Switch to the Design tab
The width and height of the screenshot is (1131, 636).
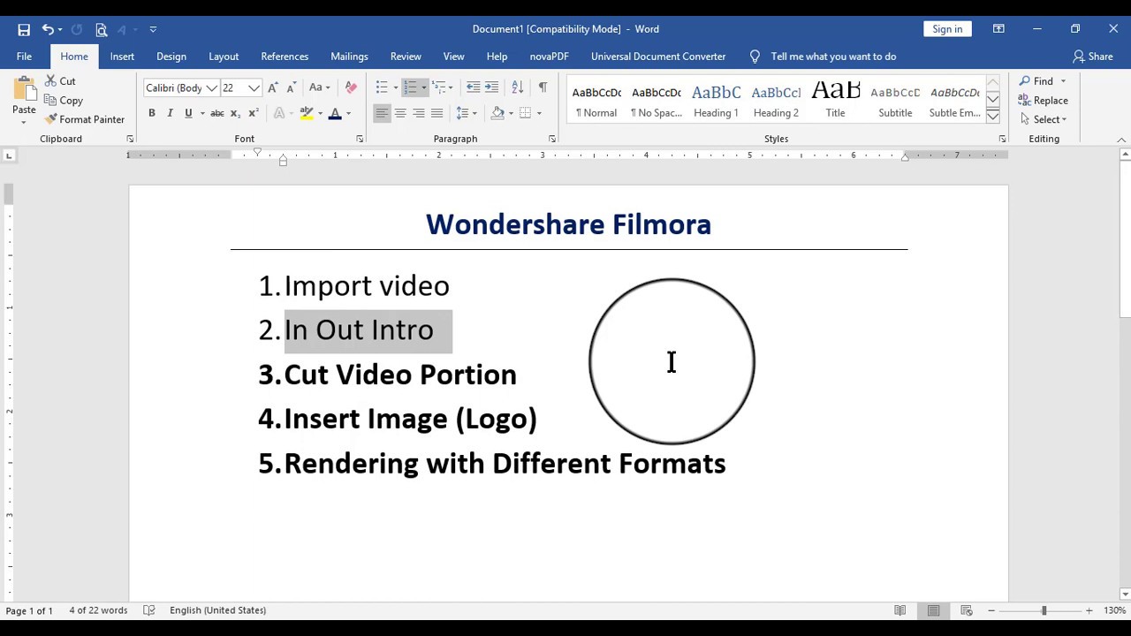click(171, 57)
